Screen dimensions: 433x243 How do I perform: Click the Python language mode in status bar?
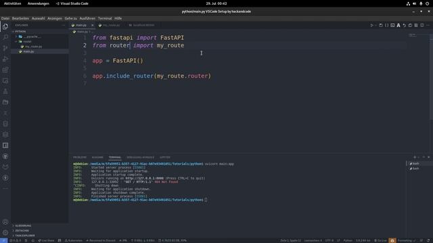[x=348, y=240]
